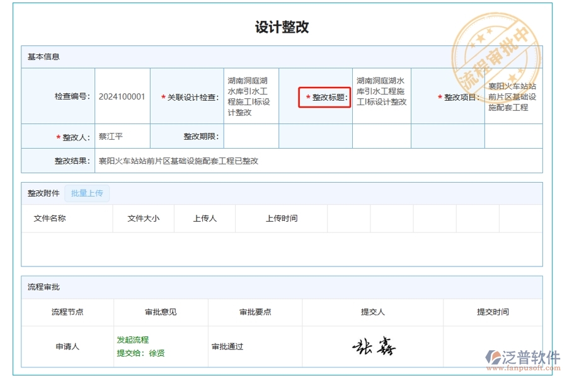
Task: Click the 整改项目 field content
Action: click(x=512, y=96)
